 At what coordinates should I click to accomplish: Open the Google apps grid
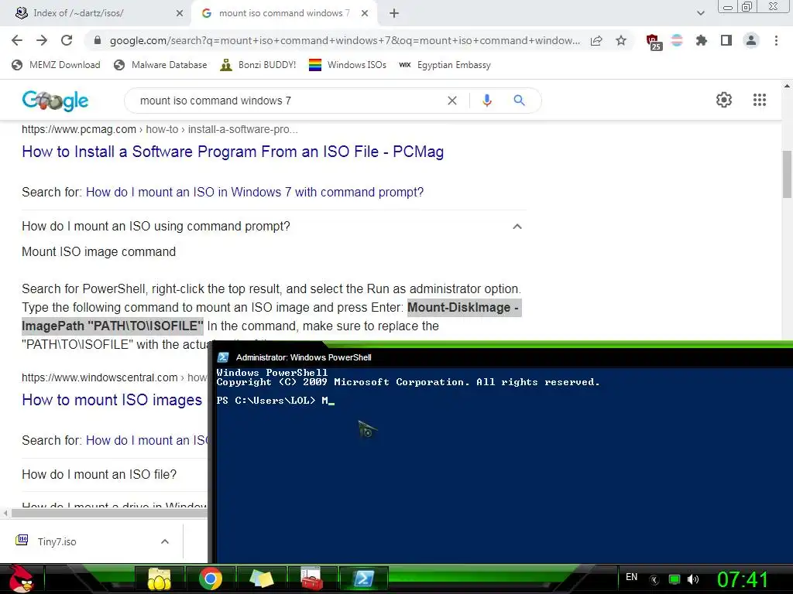[x=759, y=100]
